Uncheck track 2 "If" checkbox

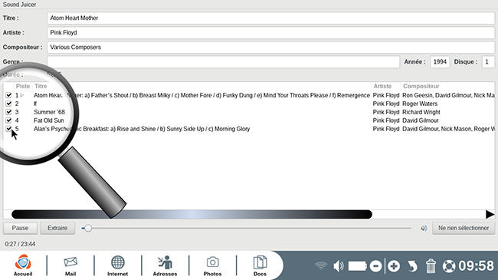pos(8,104)
